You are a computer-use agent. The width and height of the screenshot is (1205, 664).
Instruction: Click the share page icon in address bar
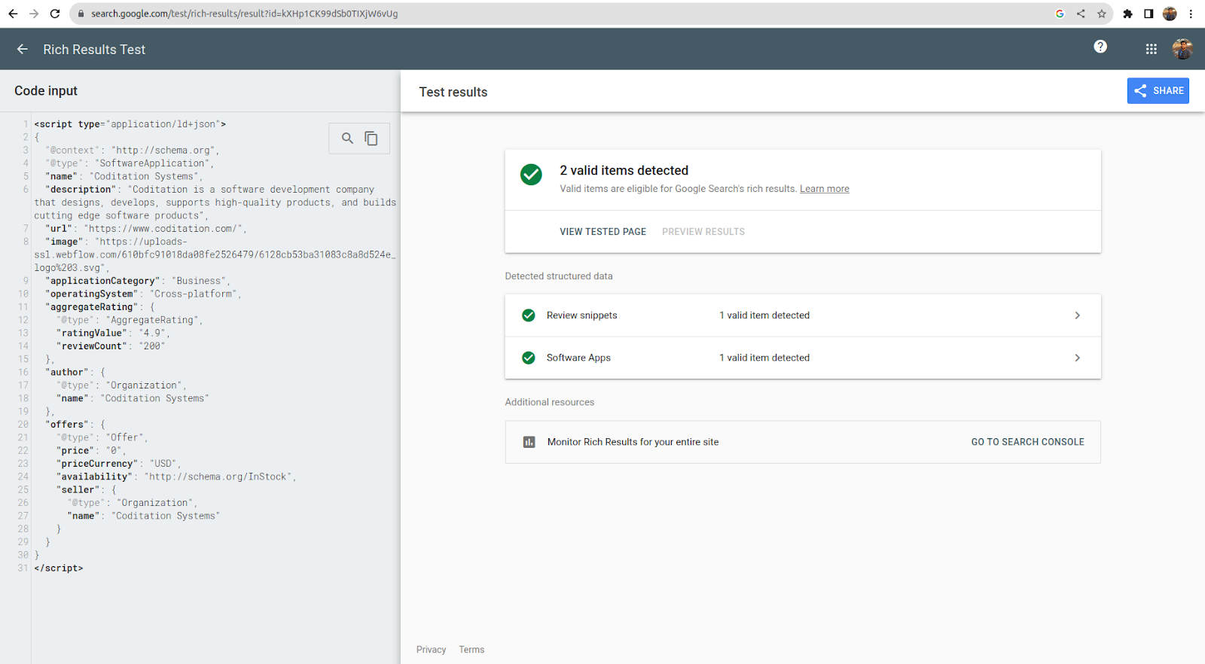(1081, 14)
